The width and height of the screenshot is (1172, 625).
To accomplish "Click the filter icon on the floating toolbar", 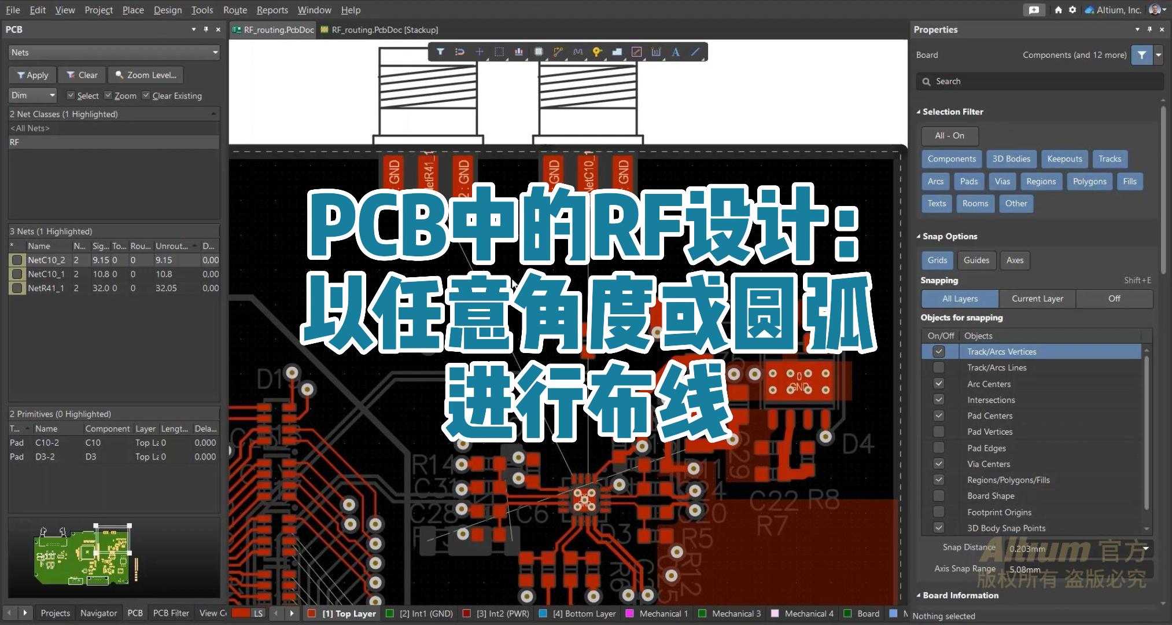I will pyautogui.click(x=441, y=52).
